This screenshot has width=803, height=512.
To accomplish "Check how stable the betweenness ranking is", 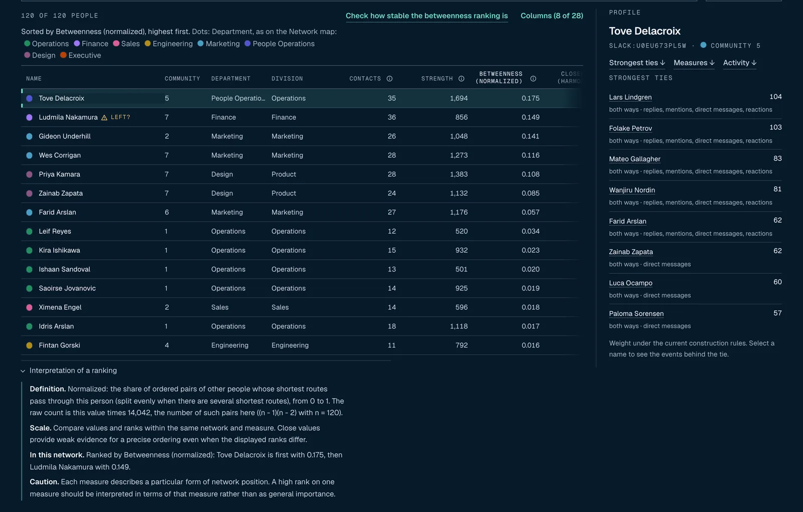I will point(427,16).
